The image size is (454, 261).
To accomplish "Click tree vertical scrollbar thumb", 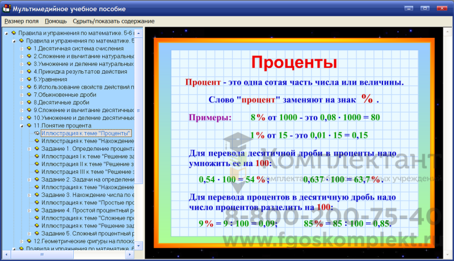I will tap(138, 110).
